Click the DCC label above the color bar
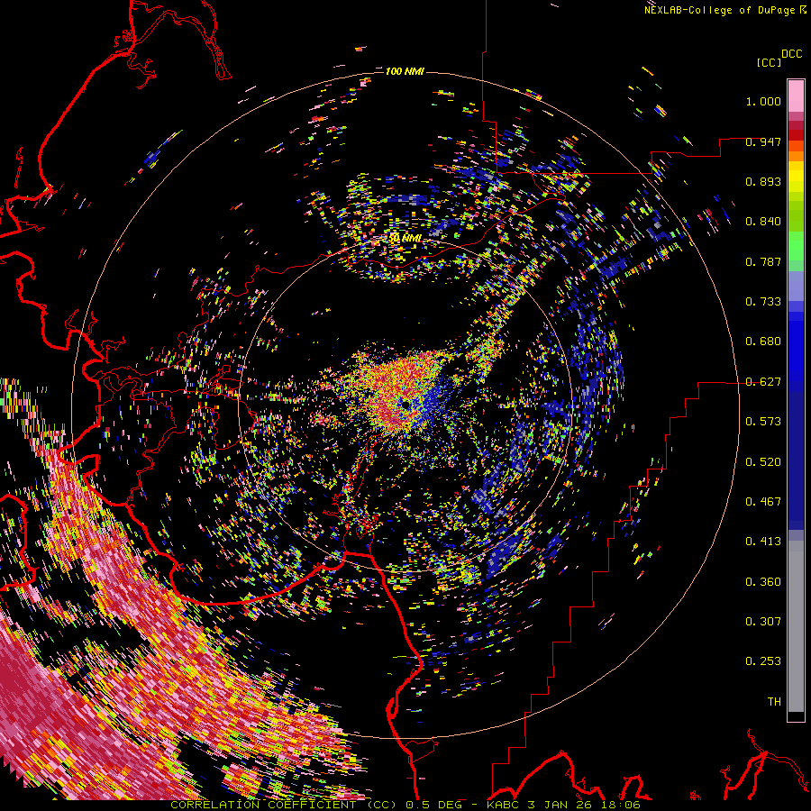The height and width of the screenshot is (811, 811). (791, 54)
